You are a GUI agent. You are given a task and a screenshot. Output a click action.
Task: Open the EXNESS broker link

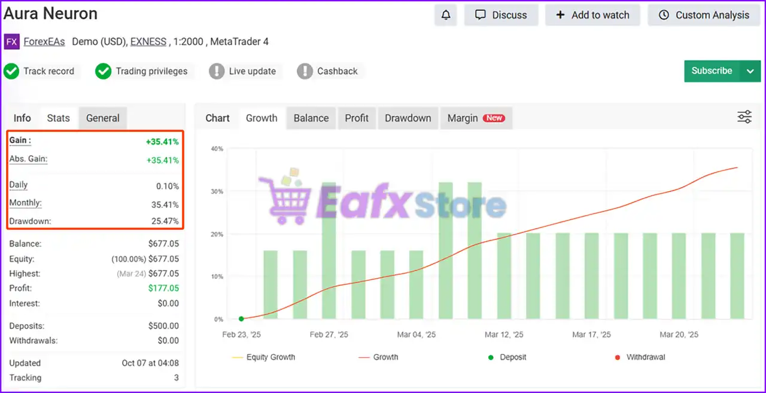click(x=148, y=42)
